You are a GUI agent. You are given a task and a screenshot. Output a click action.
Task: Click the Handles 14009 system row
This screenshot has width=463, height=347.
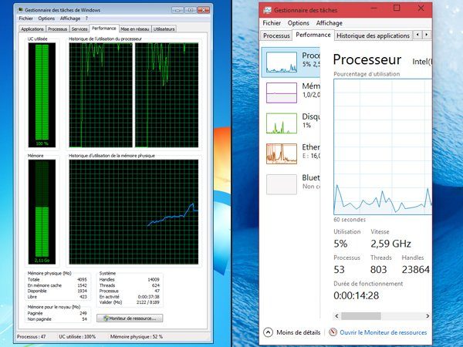[x=130, y=279]
